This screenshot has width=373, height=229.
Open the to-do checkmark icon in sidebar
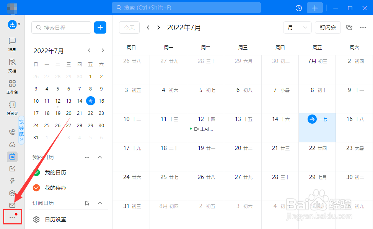tap(12, 169)
